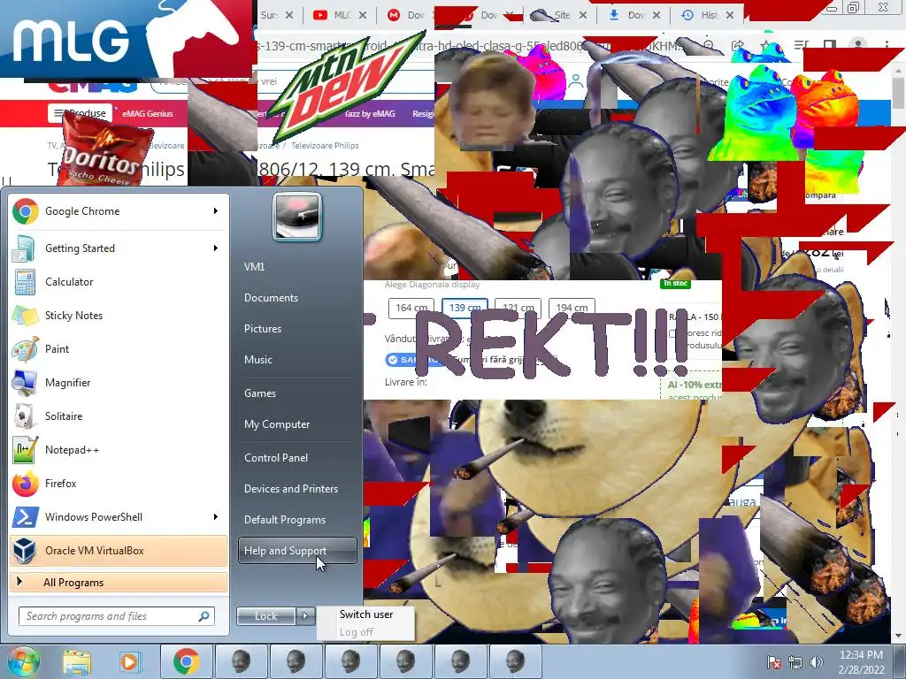Expand Google Chrome jump list arrow

216,211
